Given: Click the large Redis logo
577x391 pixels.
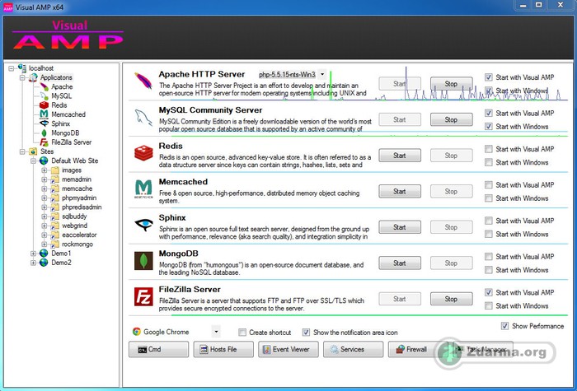Looking at the screenshot, I should pyautogui.click(x=143, y=153).
